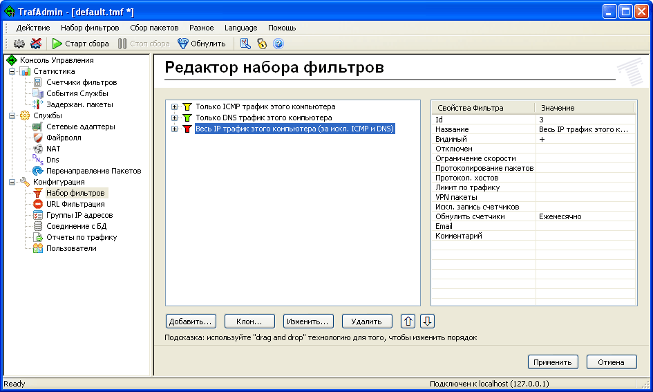Click the padlock icon in toolbar
Viewport: 653px width, 392px height.
[262, 44]
